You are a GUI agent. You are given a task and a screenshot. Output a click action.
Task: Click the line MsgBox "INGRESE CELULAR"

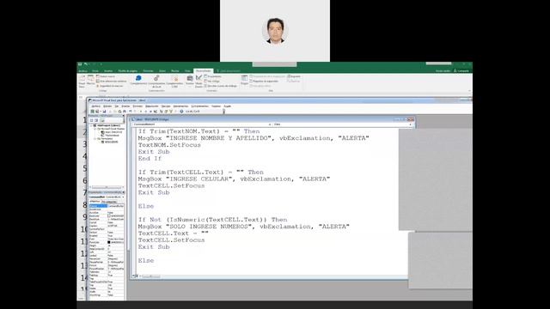point(234,179)
